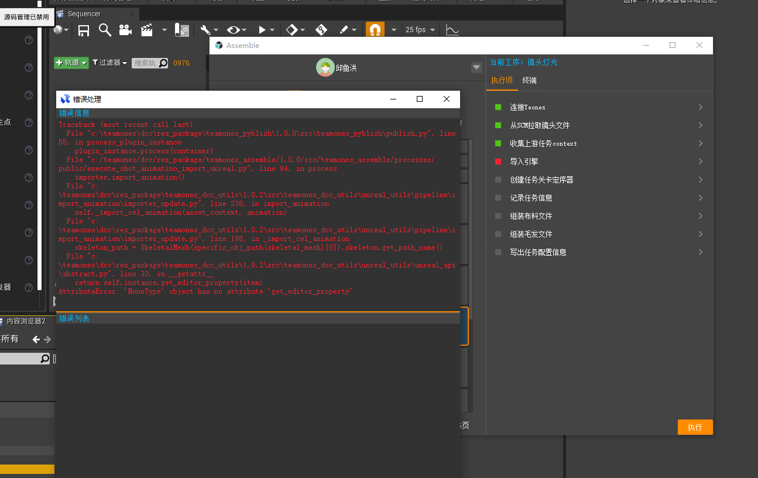The width and height of the screenshot is (758, 478).
Task: Open the wrench actions menu in Sequencer
Action: click(209, 30)
